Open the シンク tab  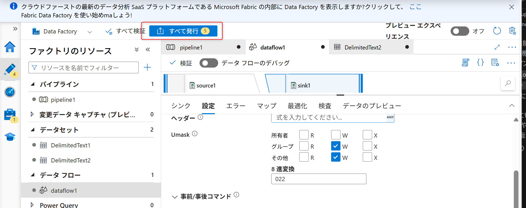point(181,106)
